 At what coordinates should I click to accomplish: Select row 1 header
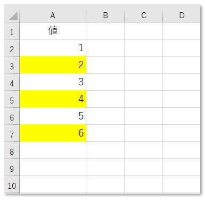point(12,31)
